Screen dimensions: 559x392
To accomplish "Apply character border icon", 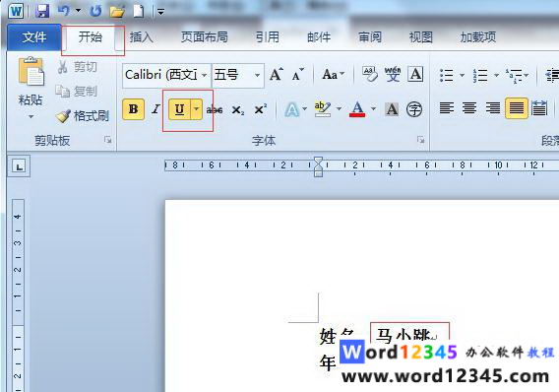I will [415, 74].
